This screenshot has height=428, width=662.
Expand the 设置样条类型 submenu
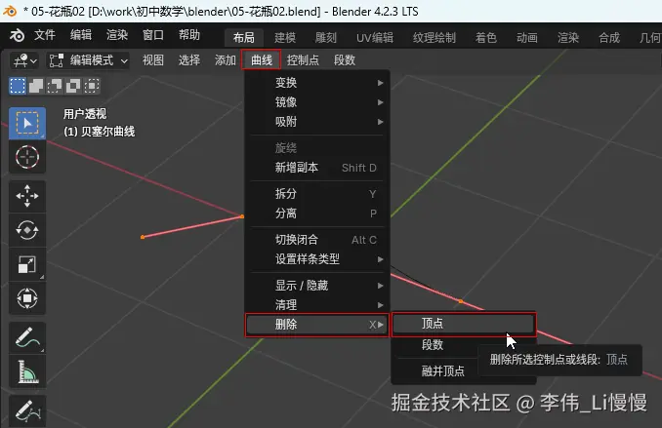point(316,259)
